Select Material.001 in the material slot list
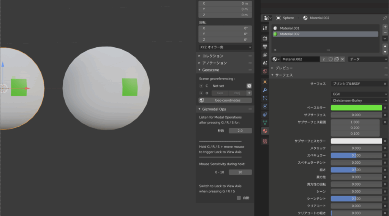 (289, 28)
